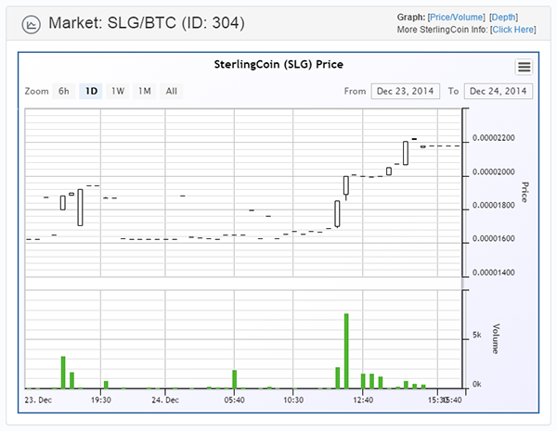Open the Depth graph link
The image size is (557, 431).
[x=503, y=18]
